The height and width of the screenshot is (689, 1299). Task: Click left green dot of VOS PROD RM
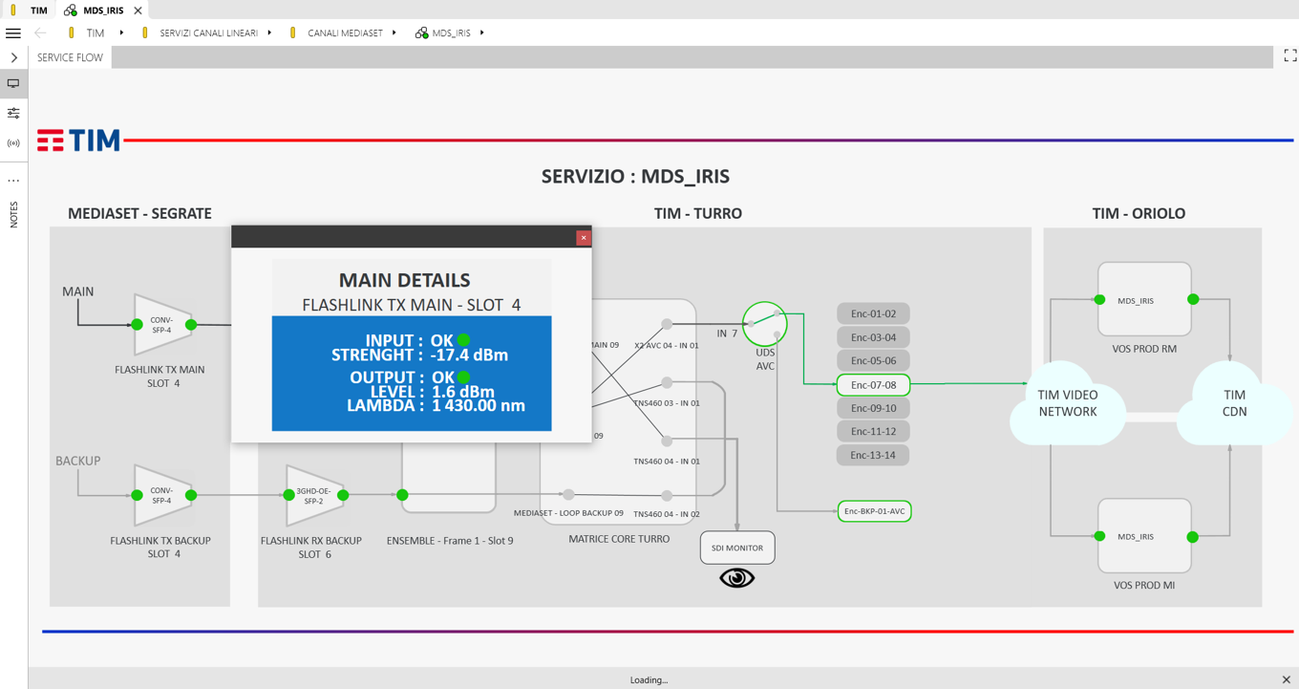(1100, 299)
